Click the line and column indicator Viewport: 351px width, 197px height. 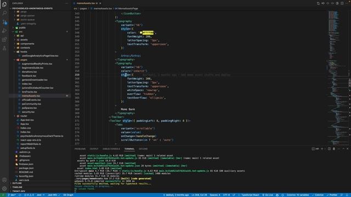[x=199, y=195]
